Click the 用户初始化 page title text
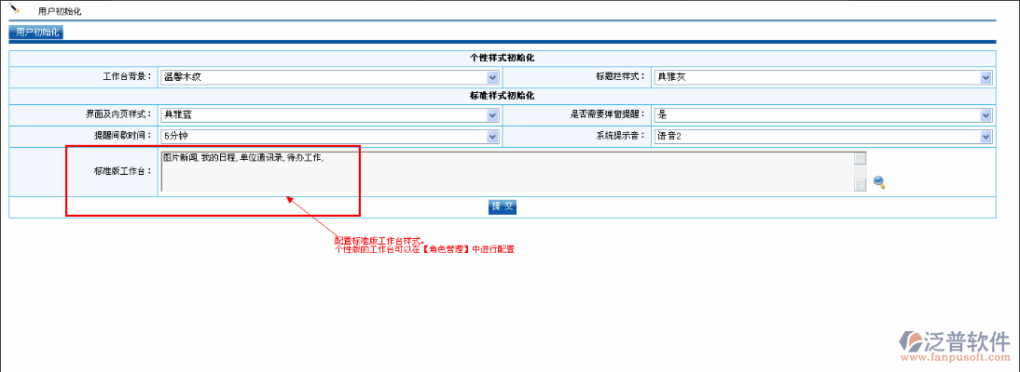This screenshot has width=1020, height=372. click(60, 12)
